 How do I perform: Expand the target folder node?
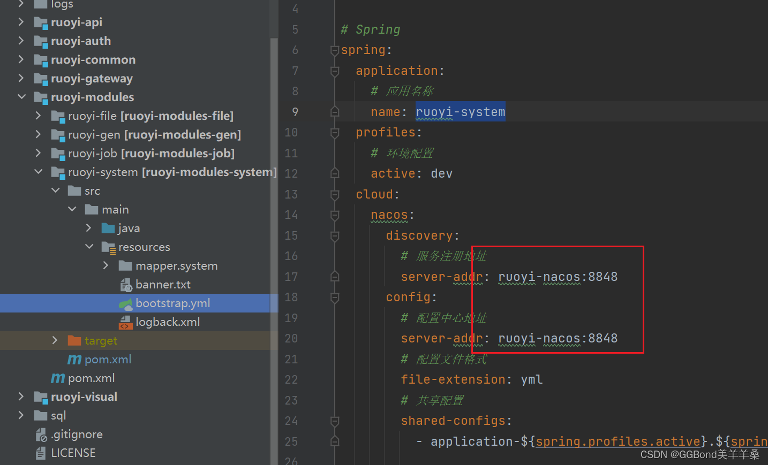point(55,340)
